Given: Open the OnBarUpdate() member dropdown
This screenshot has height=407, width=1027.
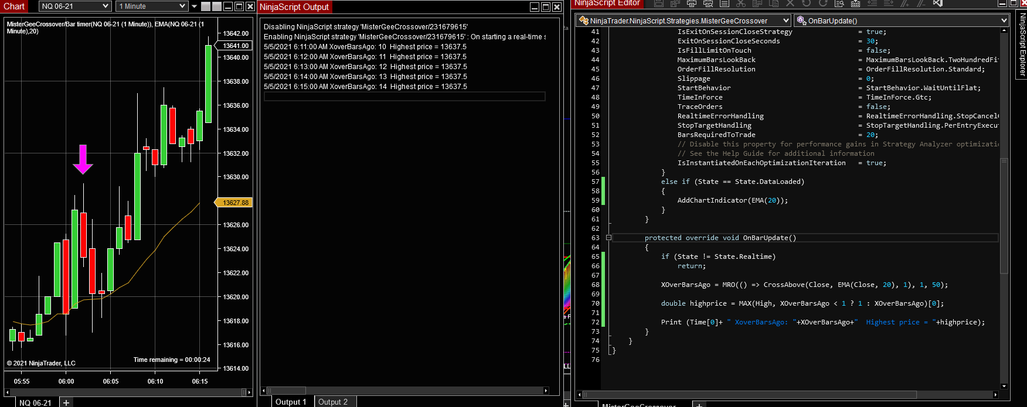Looking at the screenshot, I should [902, 20].
